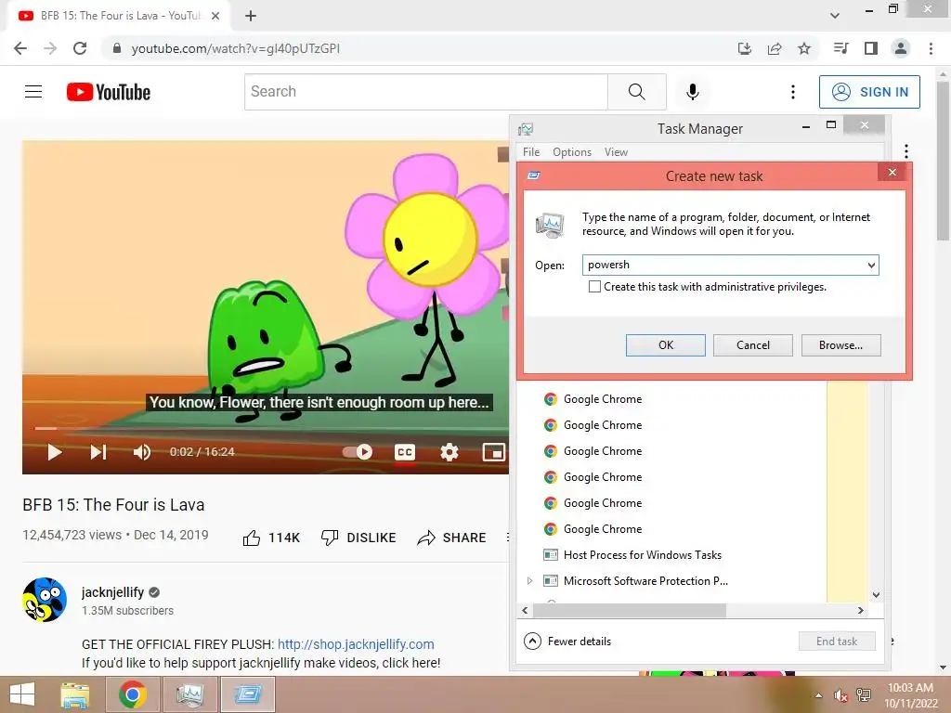
Task: Show hidden tray icons arrow
Action: 818,695
